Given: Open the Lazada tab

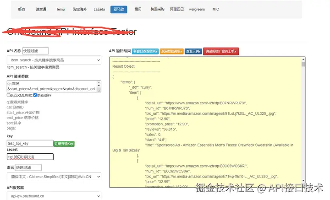Looking at the screenshot, I should click(x=99, y=9).
